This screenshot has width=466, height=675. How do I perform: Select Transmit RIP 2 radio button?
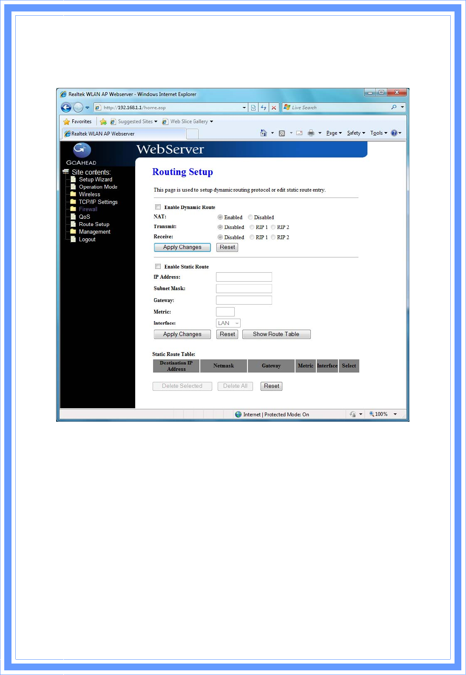coord(273,227)
